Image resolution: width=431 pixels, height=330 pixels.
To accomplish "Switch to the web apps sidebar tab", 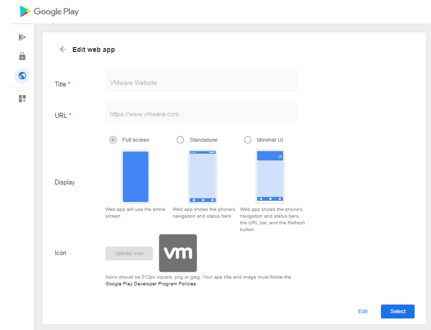I will point(22,76).
